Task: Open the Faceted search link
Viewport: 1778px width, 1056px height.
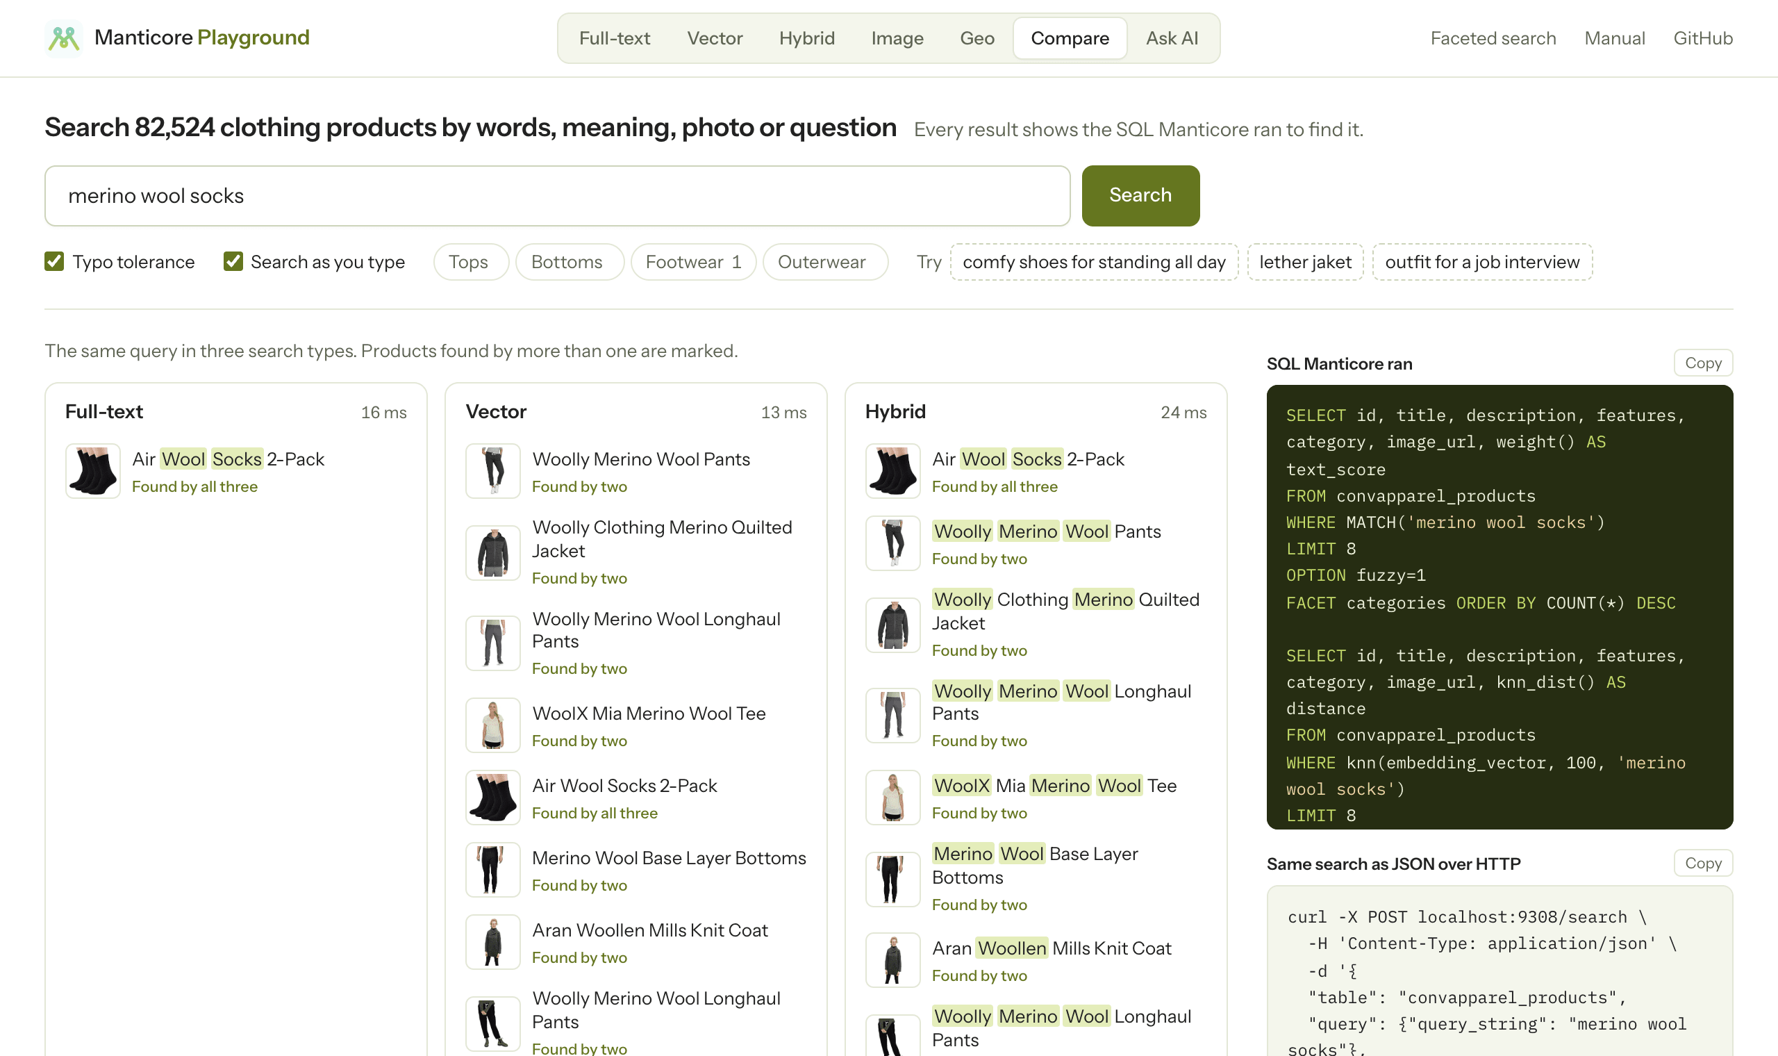Action: click(1493, 38)
